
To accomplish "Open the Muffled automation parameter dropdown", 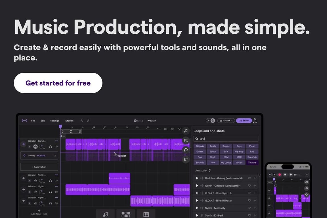I will [42, 156].
